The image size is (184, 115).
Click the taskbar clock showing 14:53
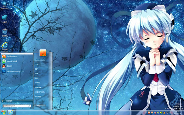(x=177, y=113)
